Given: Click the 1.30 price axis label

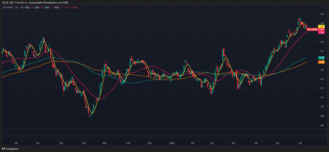Looking at the screenshot, I should point(321,14).
